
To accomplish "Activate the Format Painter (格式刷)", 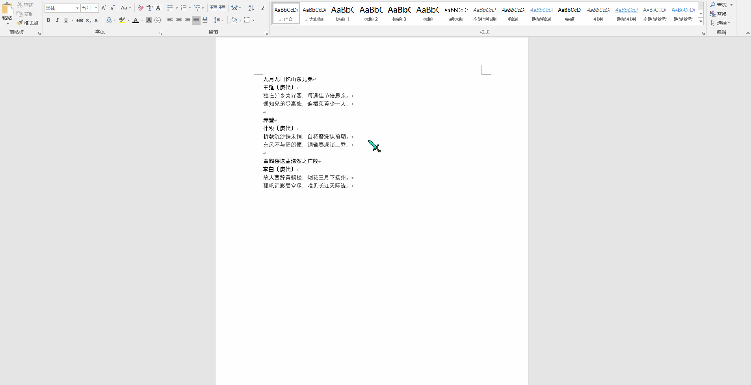I will pyautogui.click(x=28, y=23).
